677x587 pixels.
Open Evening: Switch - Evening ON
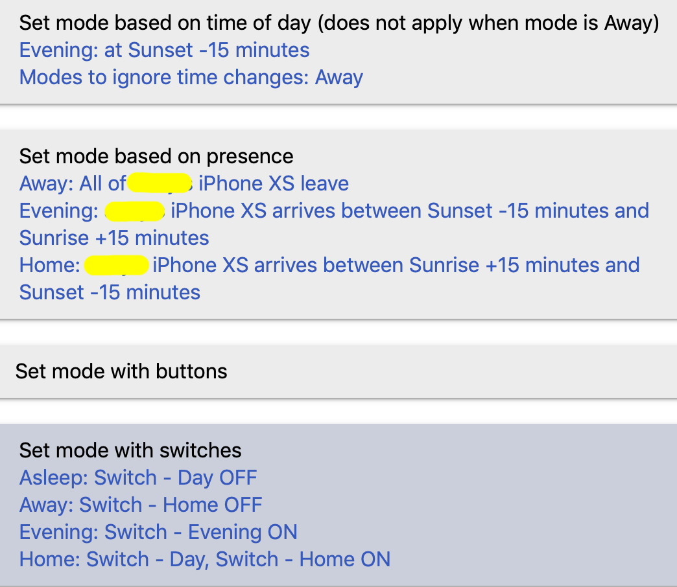(x=158, y=532)
